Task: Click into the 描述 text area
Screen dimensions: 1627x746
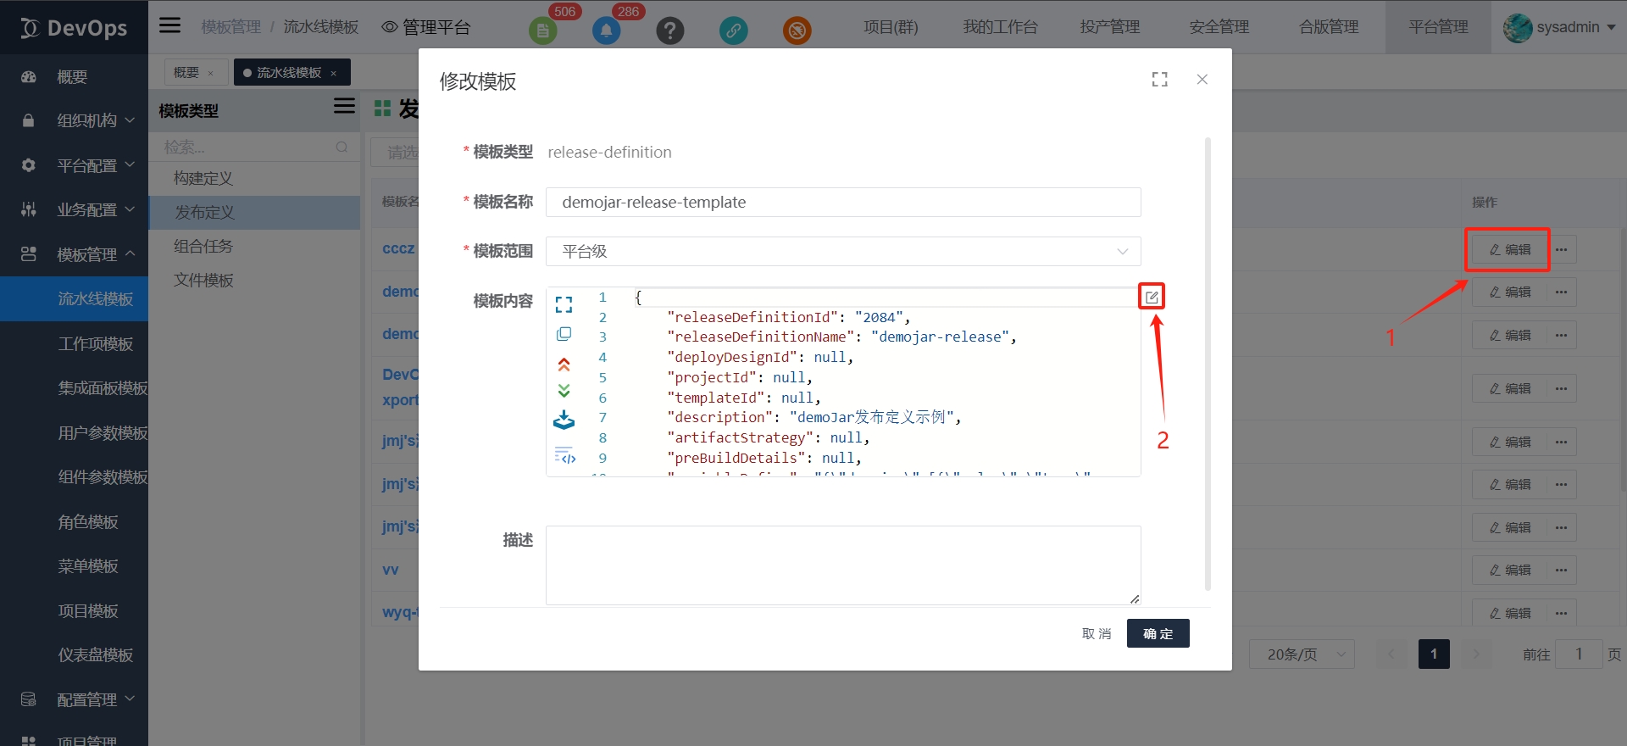Action: point(843,565)
